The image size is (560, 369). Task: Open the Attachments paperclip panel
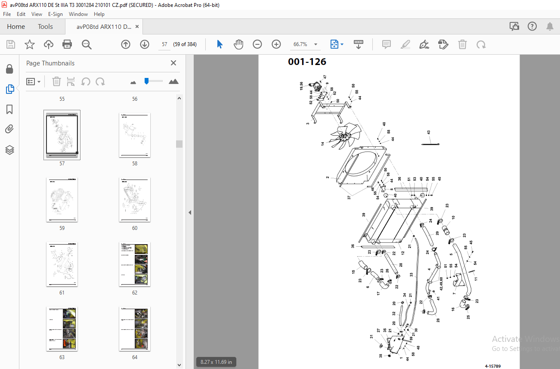tap(9, 129)
